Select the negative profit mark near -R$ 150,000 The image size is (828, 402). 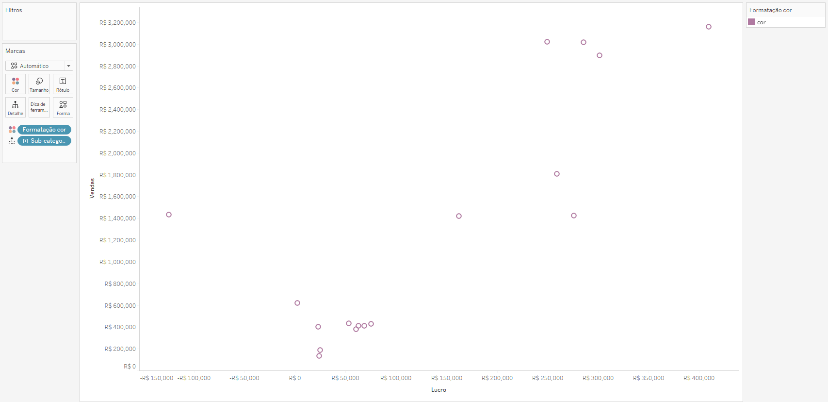click(169, 215)
